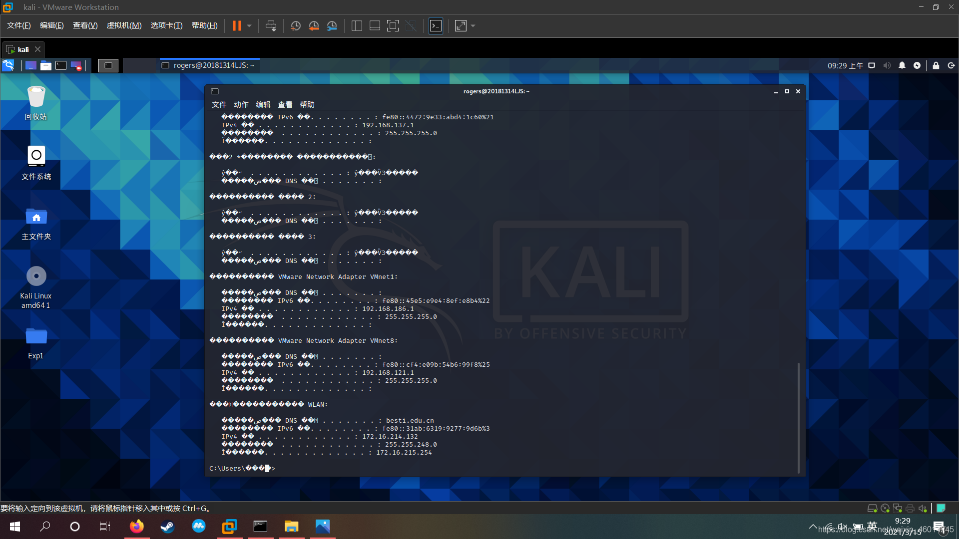This screenshot has width=959, height=539.
Task: Toggle the console view icon in toolbar
Action: click(436, 25)
